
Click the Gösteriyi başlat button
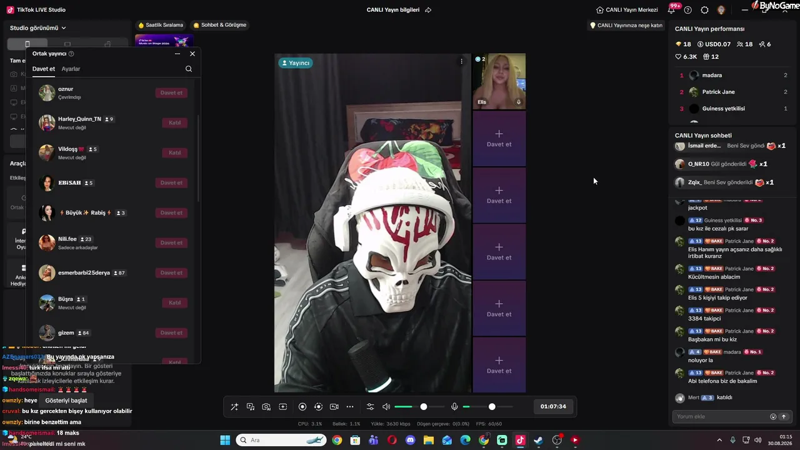click(66, 401)
